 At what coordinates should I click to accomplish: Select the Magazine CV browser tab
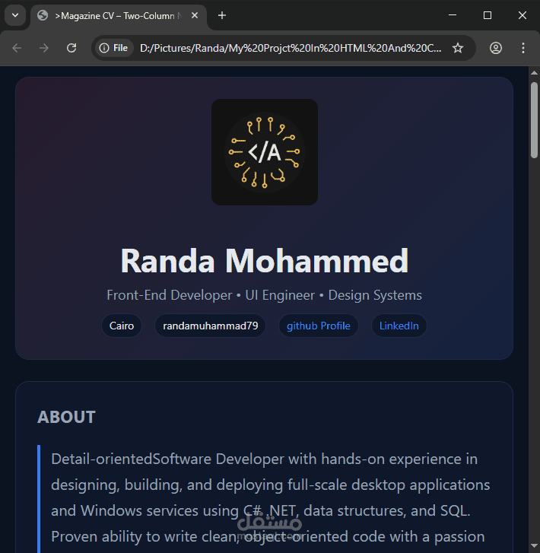pos(119,16)
